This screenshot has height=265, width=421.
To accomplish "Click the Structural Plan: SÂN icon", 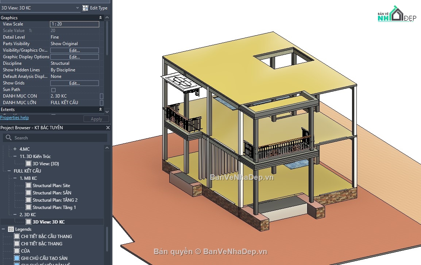I will pos(28,193).
